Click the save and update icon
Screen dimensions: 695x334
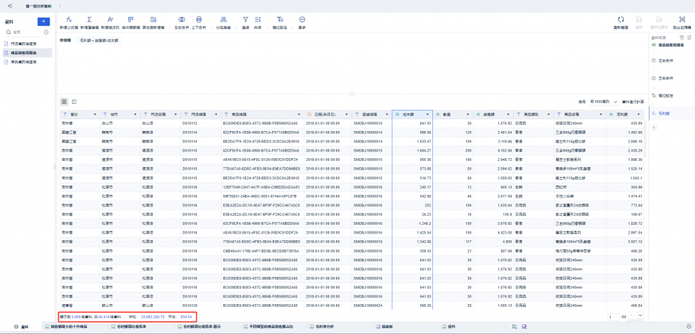tap(660, 20)
